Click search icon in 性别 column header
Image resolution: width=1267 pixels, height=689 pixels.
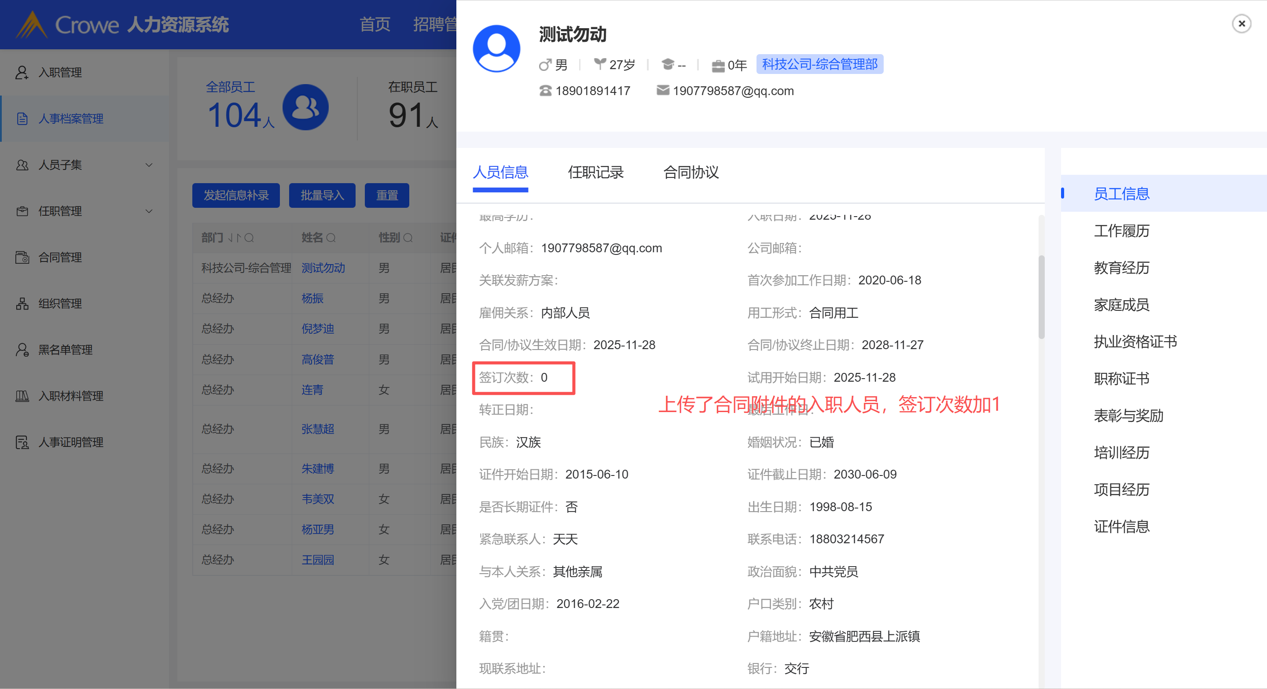pos(408,238)
